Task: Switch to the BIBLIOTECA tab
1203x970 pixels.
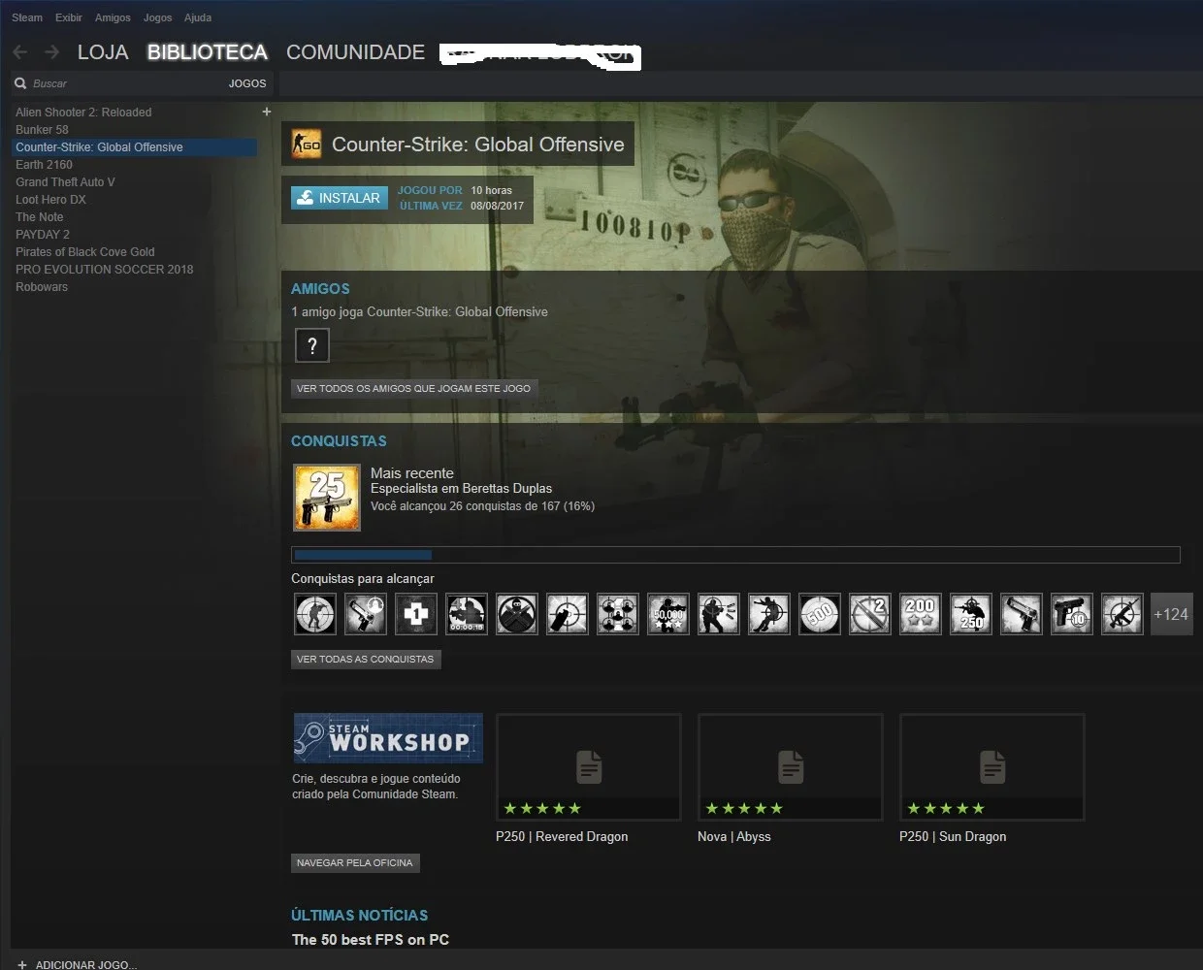Action: tap(208, 52)
